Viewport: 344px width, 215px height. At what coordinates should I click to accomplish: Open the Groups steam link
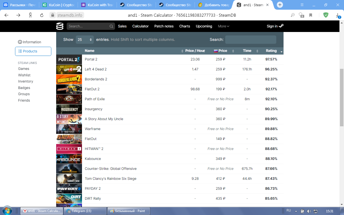(x=24, y=94)
